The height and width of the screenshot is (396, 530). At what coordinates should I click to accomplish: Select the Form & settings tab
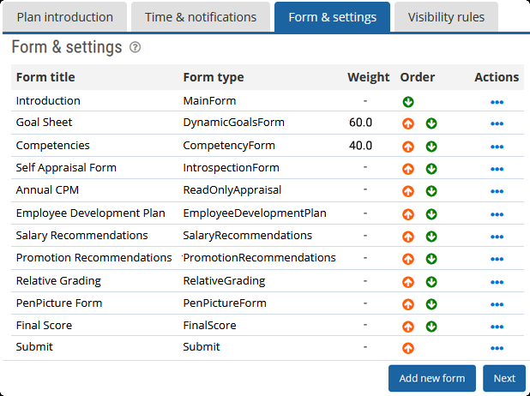332,17
